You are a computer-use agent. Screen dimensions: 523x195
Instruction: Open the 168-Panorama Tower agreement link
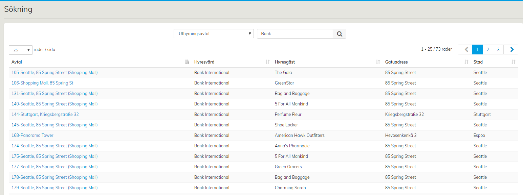coord(32,135)
